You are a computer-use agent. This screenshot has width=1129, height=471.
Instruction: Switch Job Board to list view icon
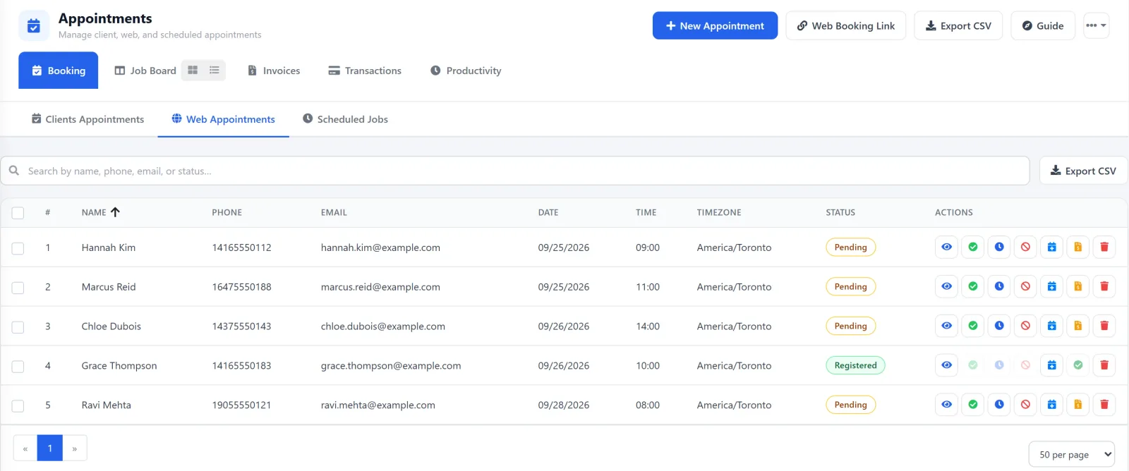tap(215, 71)
